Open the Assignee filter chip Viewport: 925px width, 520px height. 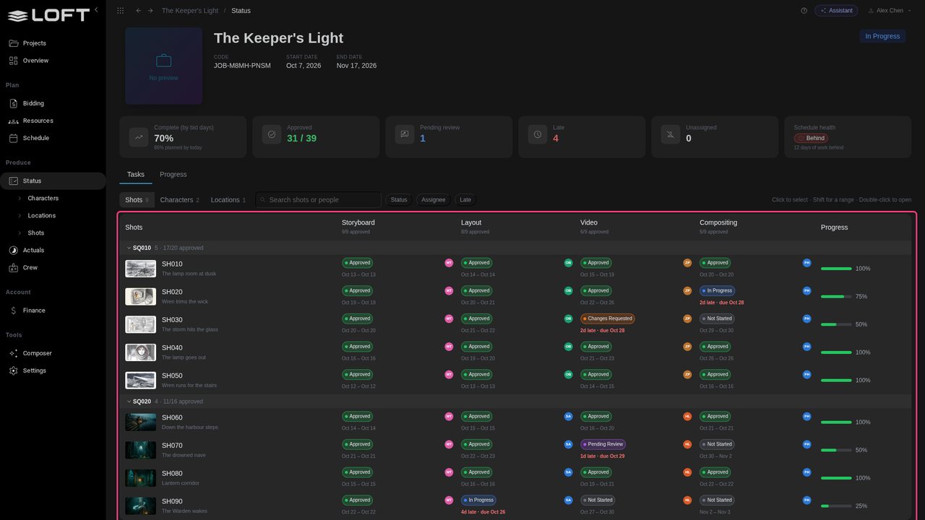click(x=434, y=200)
